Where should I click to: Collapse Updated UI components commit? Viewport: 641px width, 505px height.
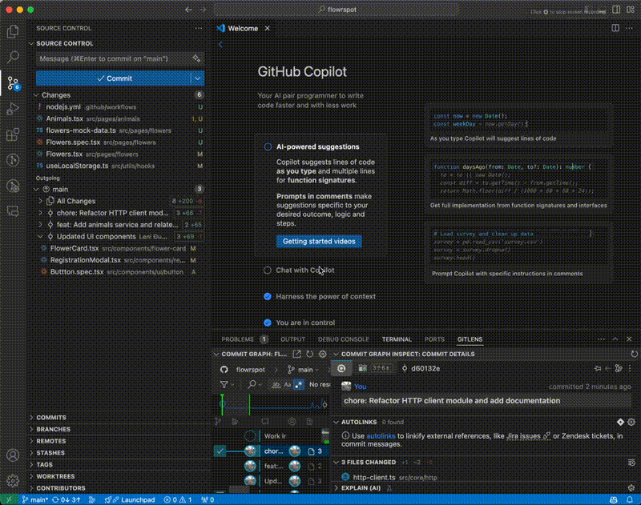tap(40, 236)
